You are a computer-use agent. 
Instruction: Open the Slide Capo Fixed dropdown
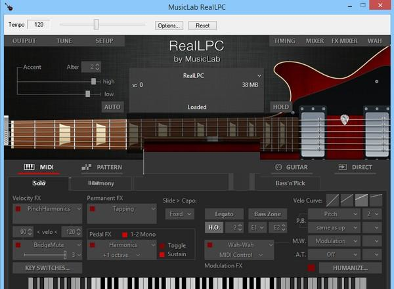pos(179,214)
